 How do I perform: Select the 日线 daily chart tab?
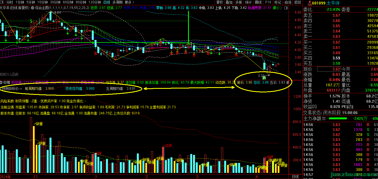tap(107, 2)
